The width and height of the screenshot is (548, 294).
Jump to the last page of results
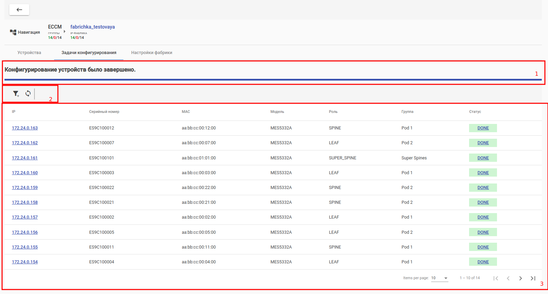pyautogui.click(x=533, y=278)
